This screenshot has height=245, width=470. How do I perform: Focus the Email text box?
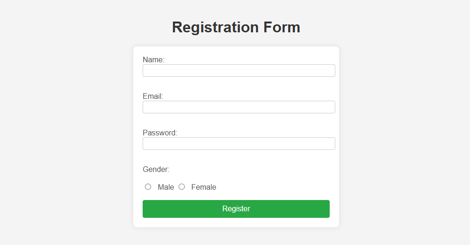click(239, 107)
